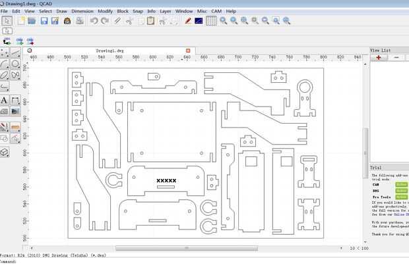Toggle the grid display icon
The height and width of the screenshot is (265, 409).
click(x=211, y=21)
